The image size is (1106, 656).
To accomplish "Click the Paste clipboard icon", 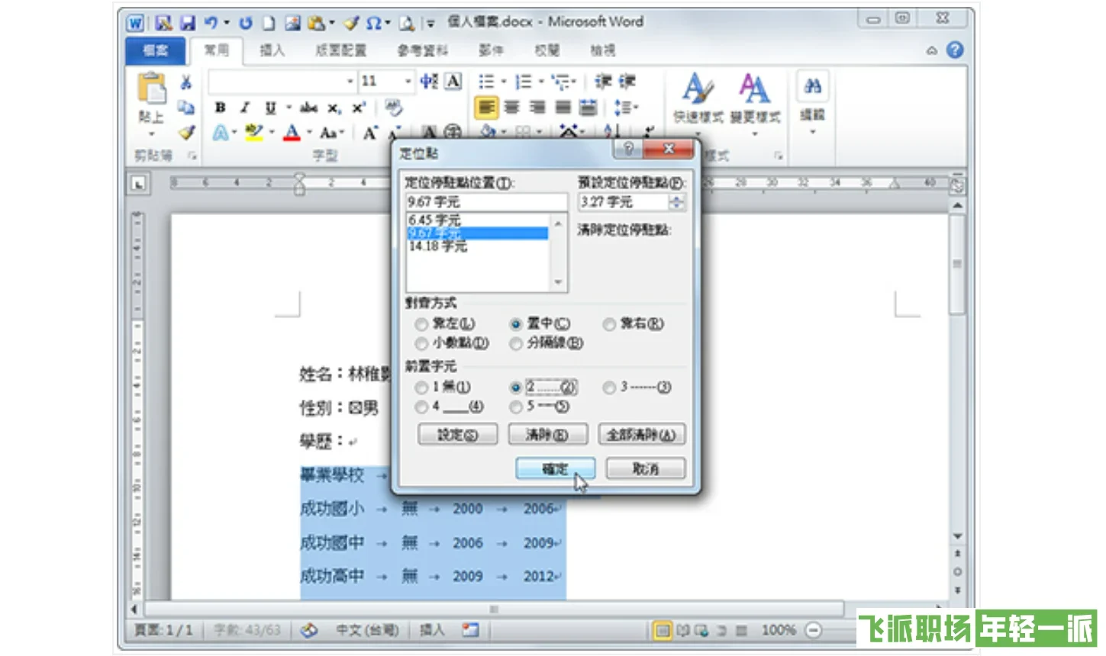I will coord(151,88).
